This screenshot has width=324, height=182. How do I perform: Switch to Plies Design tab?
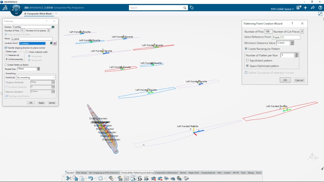81,173
